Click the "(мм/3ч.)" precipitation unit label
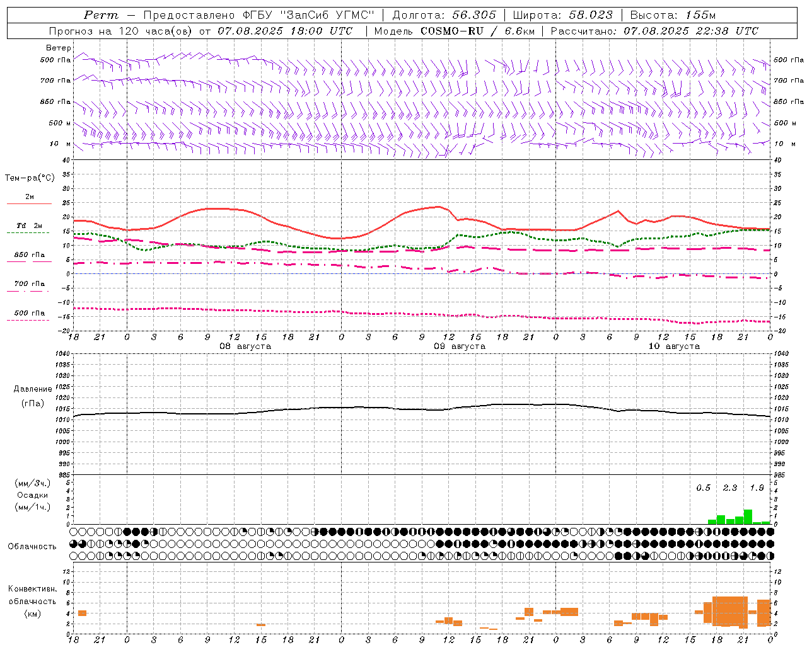807x645 pixels. 33,483
